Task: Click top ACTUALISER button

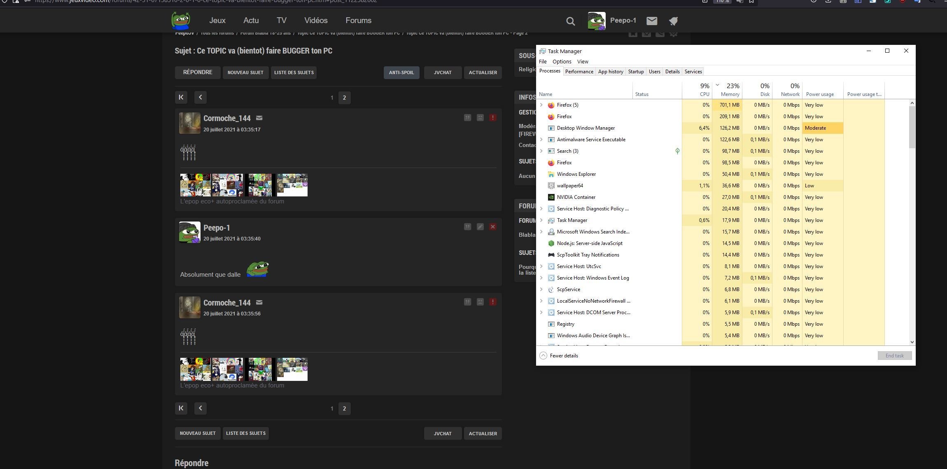Action: pos(483,72)
